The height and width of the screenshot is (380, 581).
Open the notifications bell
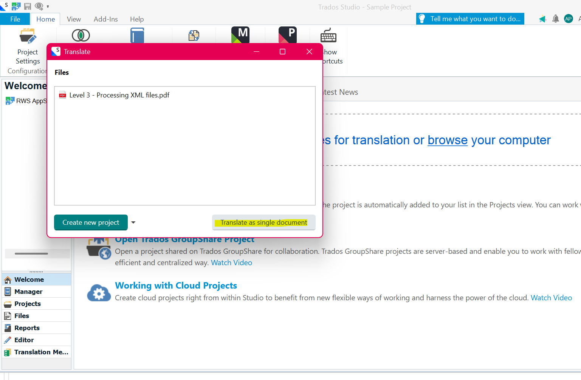555,19
